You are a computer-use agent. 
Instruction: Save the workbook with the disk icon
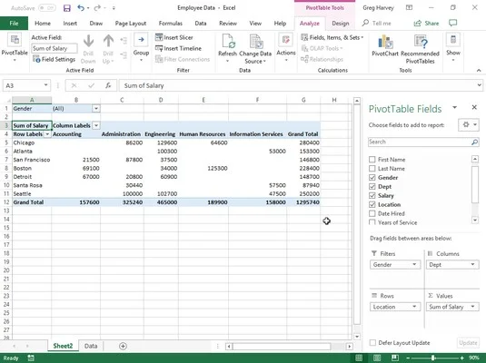tap(67, 8)
